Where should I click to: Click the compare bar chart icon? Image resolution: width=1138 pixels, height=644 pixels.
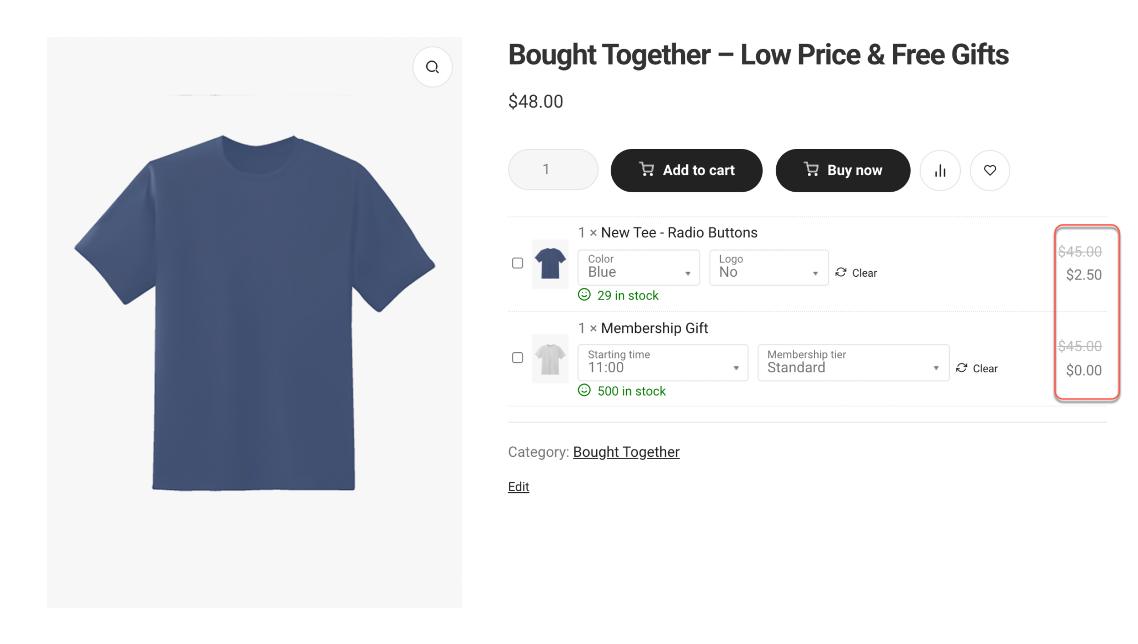pyautogui.click(x=940, y=171)
